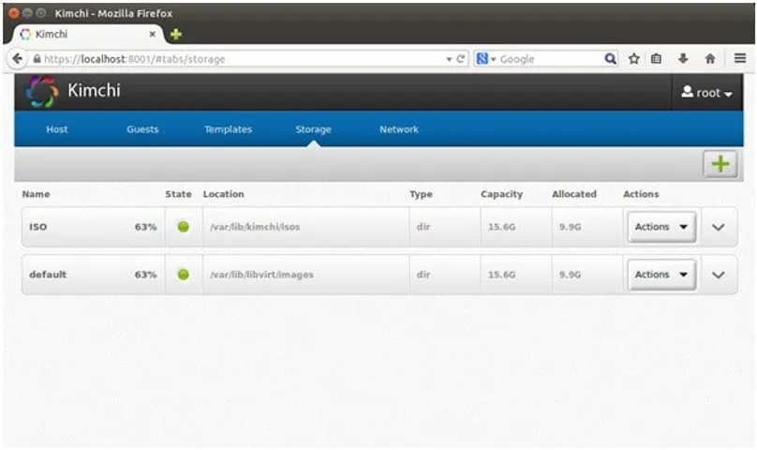Open the Network tab
The image size is (757, 450).
pyautogui.click(x=398, y=129)
